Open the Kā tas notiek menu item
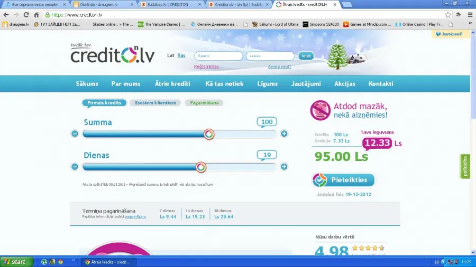Viewport: 476px width, 267px height. [x=224, y=84]
